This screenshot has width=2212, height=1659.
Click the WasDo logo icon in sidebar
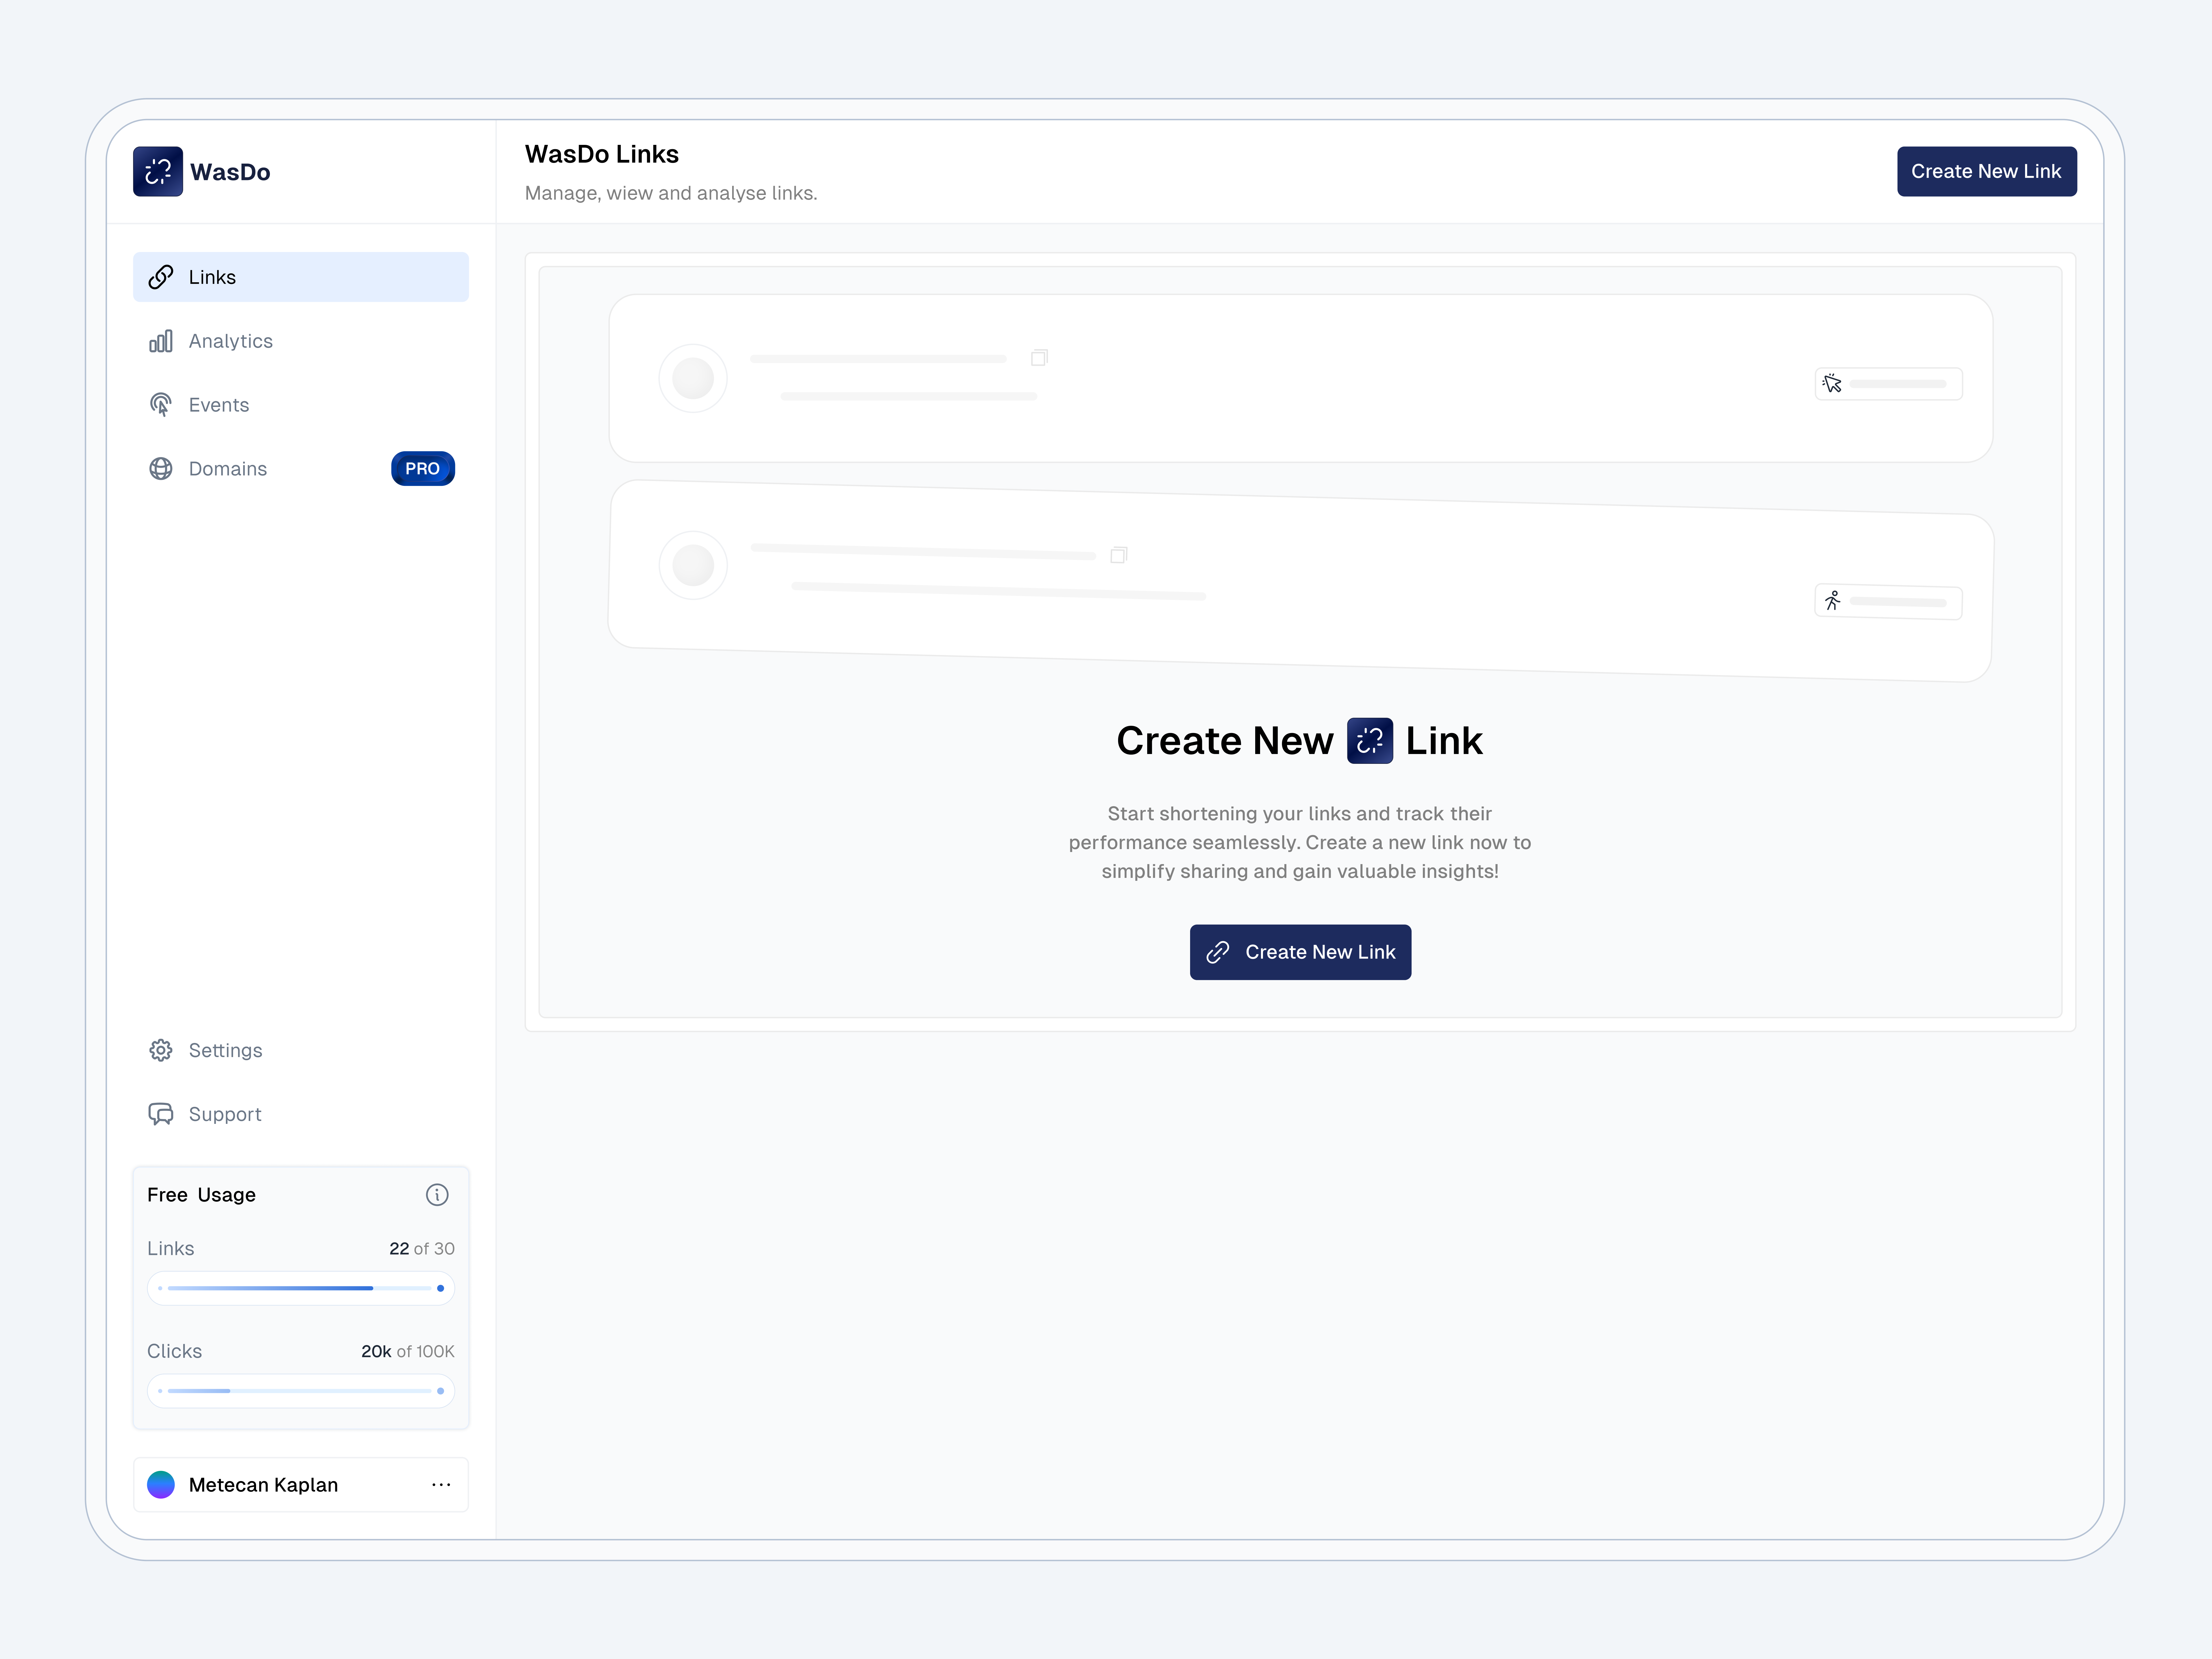point(158,171)
